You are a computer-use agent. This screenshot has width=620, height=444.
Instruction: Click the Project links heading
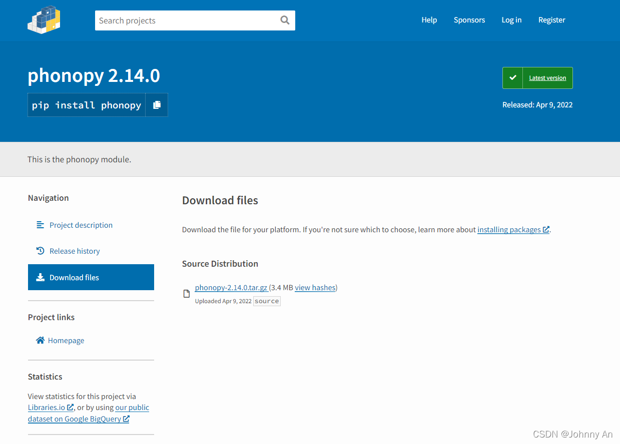[x=51, y=318]
